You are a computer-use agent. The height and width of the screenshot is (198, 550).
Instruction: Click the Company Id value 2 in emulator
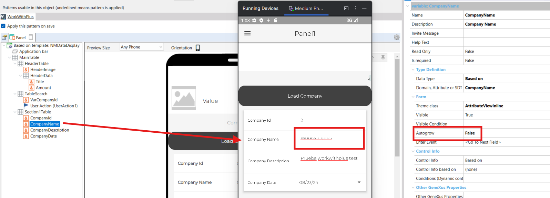(302, 120)
